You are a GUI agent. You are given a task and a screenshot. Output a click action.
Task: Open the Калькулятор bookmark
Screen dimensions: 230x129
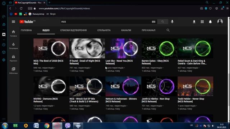tap(36, 14)
